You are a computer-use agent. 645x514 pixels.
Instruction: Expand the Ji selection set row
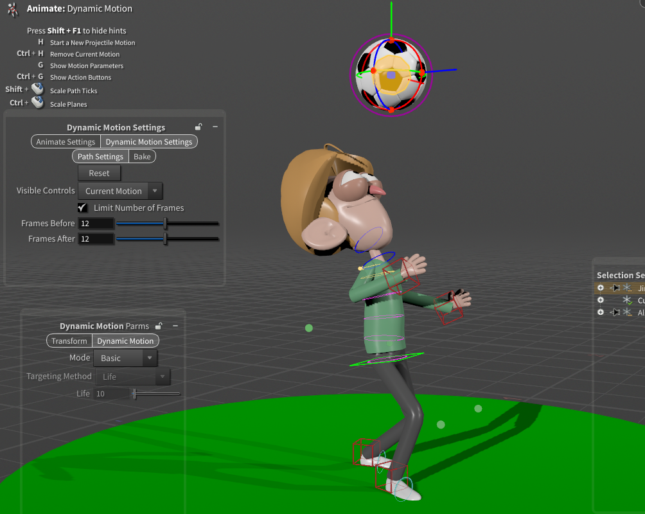tap(601, 288)
